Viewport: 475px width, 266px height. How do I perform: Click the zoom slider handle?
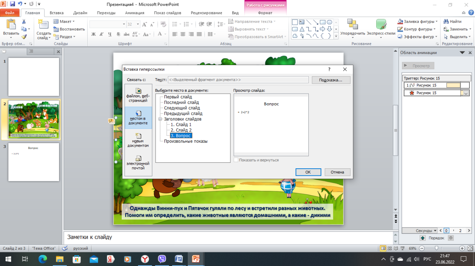pyautogui.click(x=436, y=248)
